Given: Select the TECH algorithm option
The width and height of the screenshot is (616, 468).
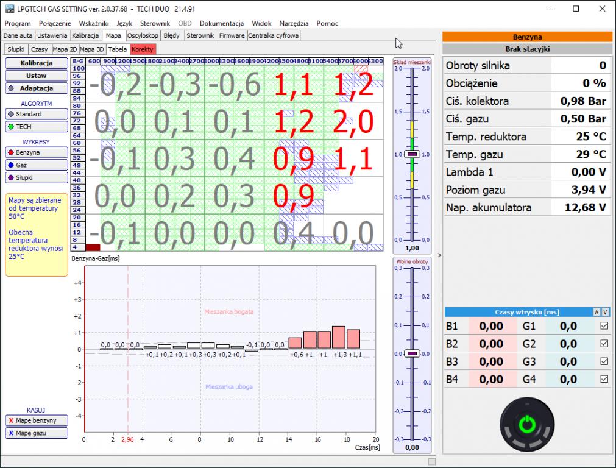Looking at the screenshot, I should click(37, 127).
